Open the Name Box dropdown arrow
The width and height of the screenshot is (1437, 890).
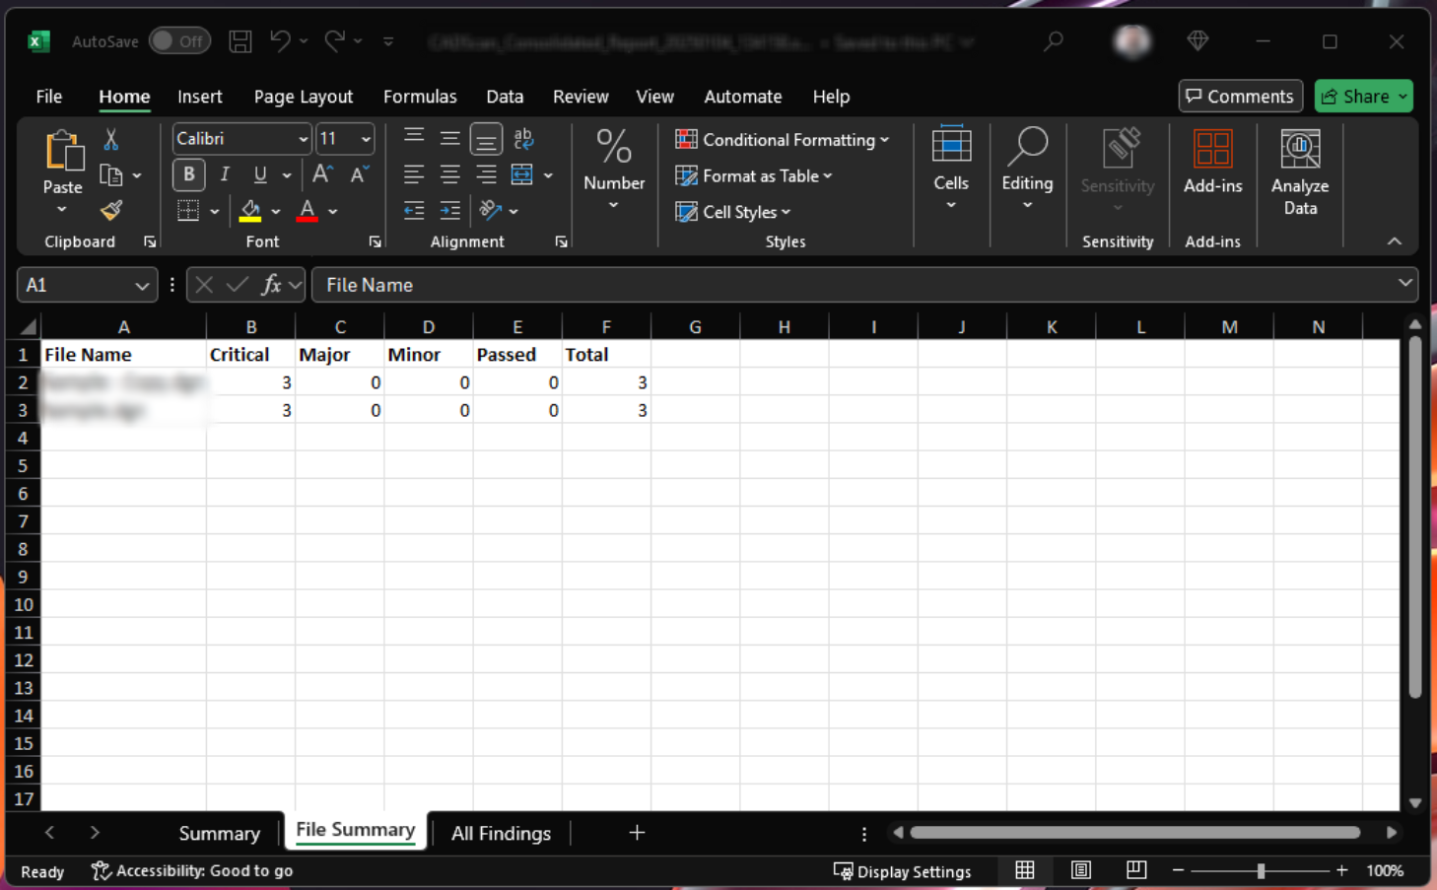coord(142,285)
